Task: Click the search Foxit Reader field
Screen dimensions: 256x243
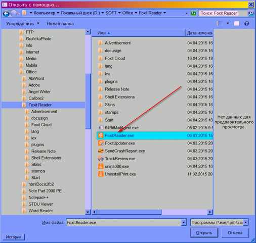Action: pos(223,13)
